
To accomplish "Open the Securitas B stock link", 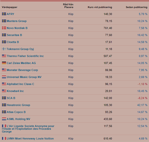I will click(x=14, y=35).
